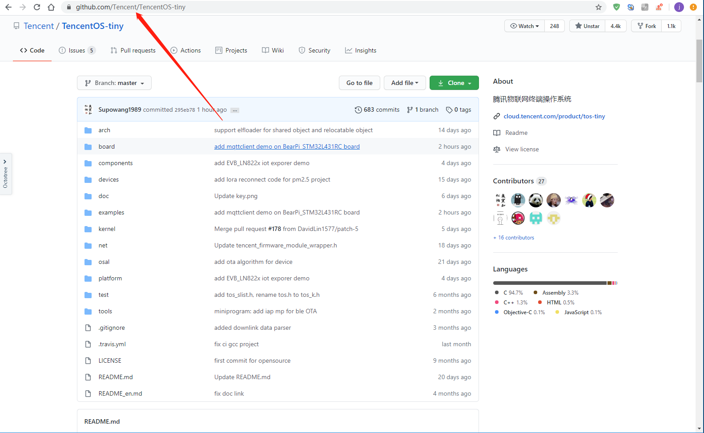
Task: Click the Go to file button
Action: point(359,83)
